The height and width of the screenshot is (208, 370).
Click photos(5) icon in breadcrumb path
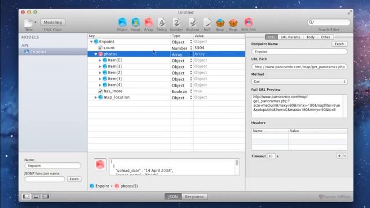[117, 186]
